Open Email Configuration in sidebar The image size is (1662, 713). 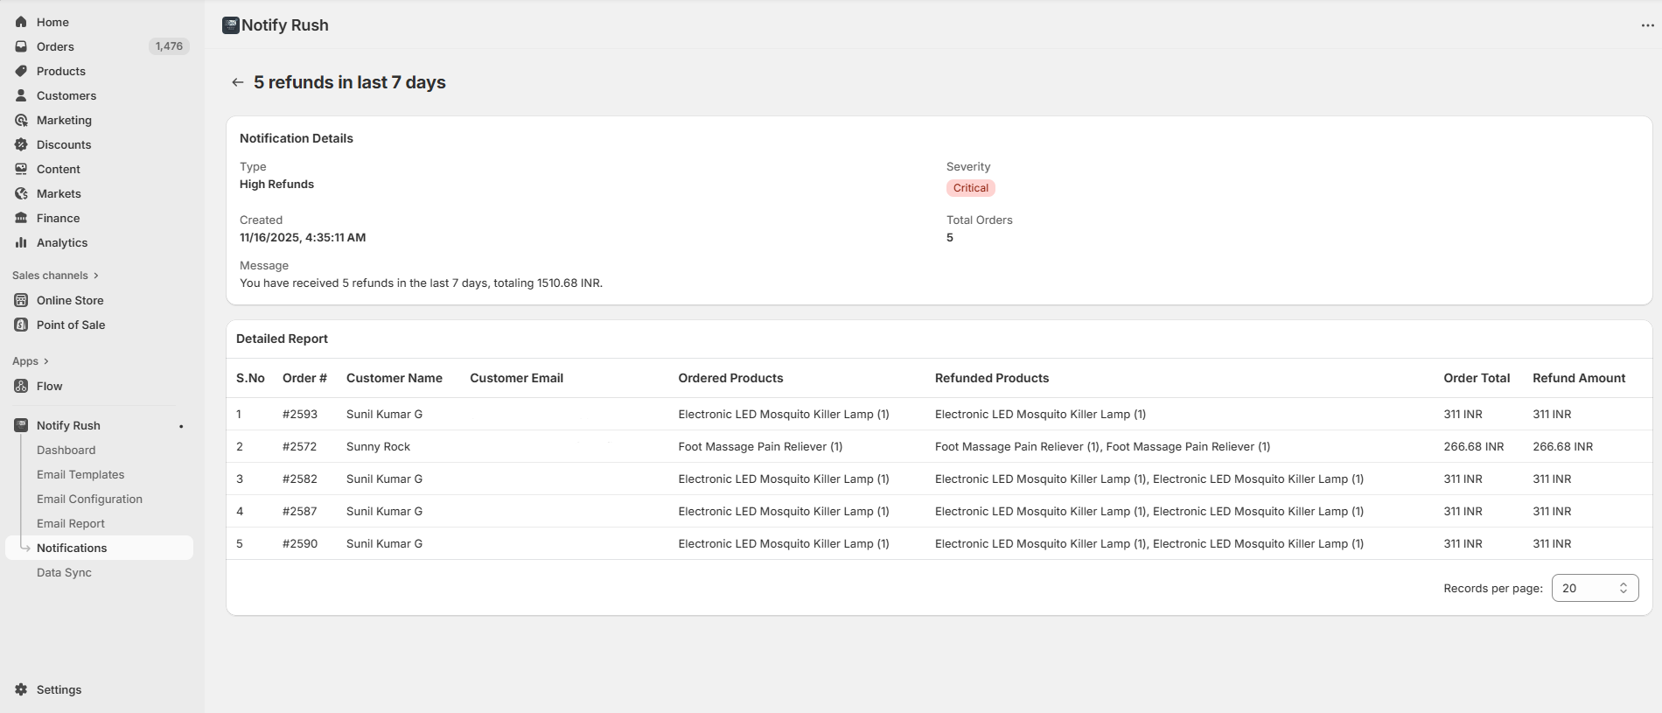(x=89, y=499)
